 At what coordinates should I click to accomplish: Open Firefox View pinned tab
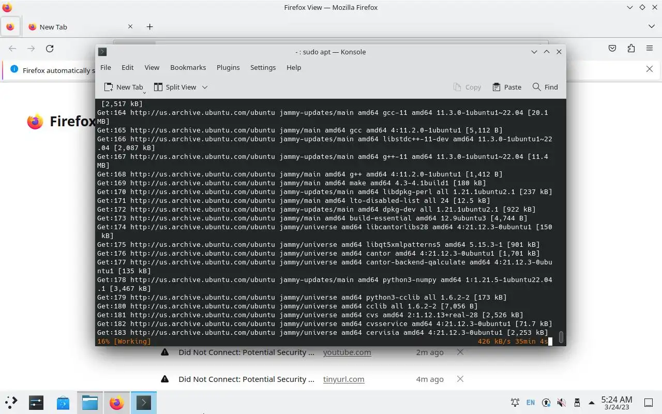10,27
